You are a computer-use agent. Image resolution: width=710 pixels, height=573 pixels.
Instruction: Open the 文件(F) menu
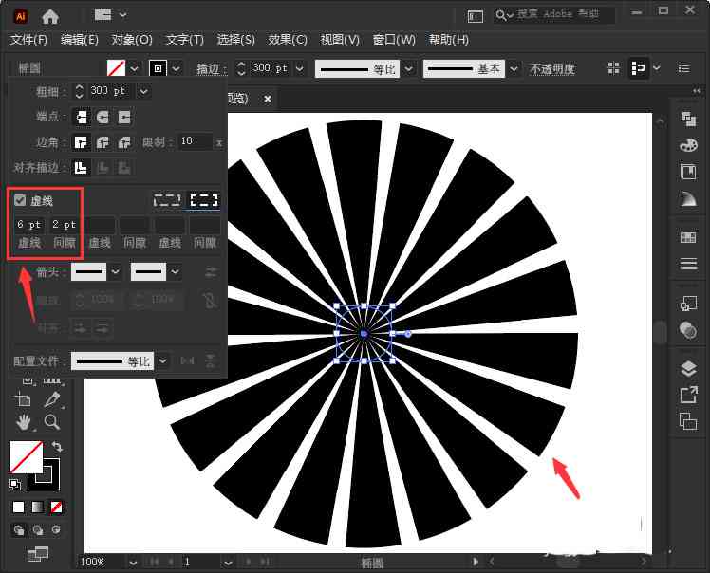coord(28,40)
